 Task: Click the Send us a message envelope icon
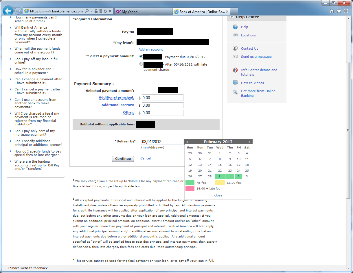(x=235, y=57)
